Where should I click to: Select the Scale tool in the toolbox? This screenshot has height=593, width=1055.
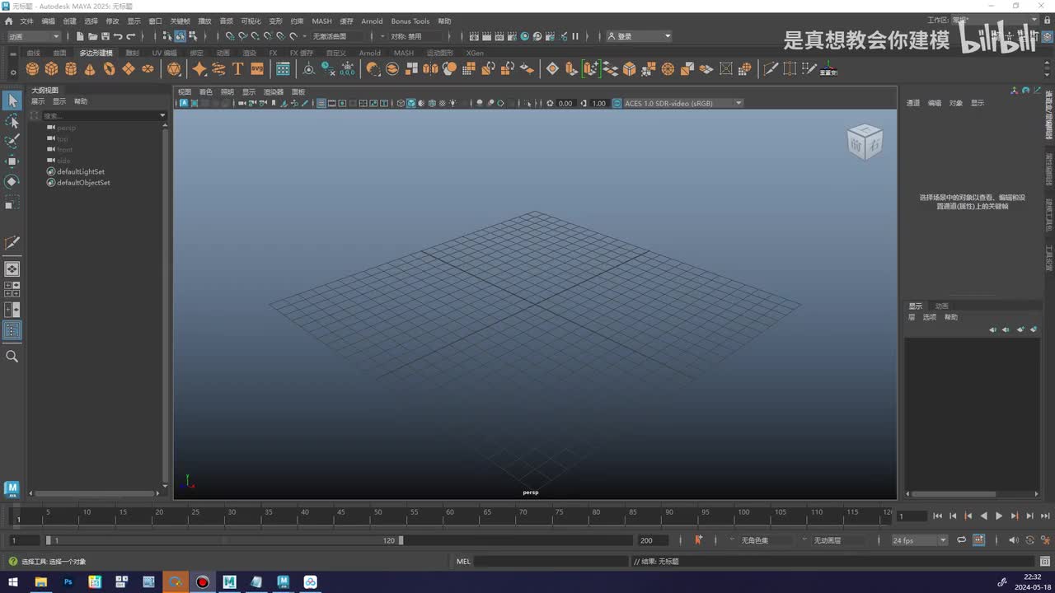(x=12, y=203)
